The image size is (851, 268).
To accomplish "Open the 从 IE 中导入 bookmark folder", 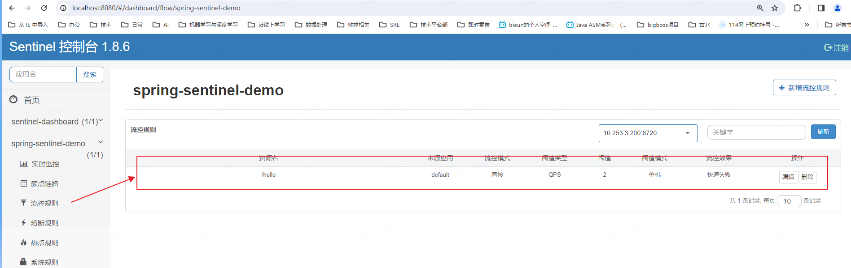I will point(28,25).
